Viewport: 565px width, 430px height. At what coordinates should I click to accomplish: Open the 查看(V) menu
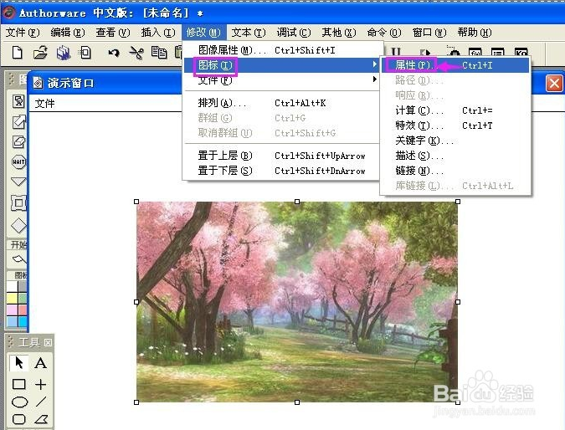point(113,33)
